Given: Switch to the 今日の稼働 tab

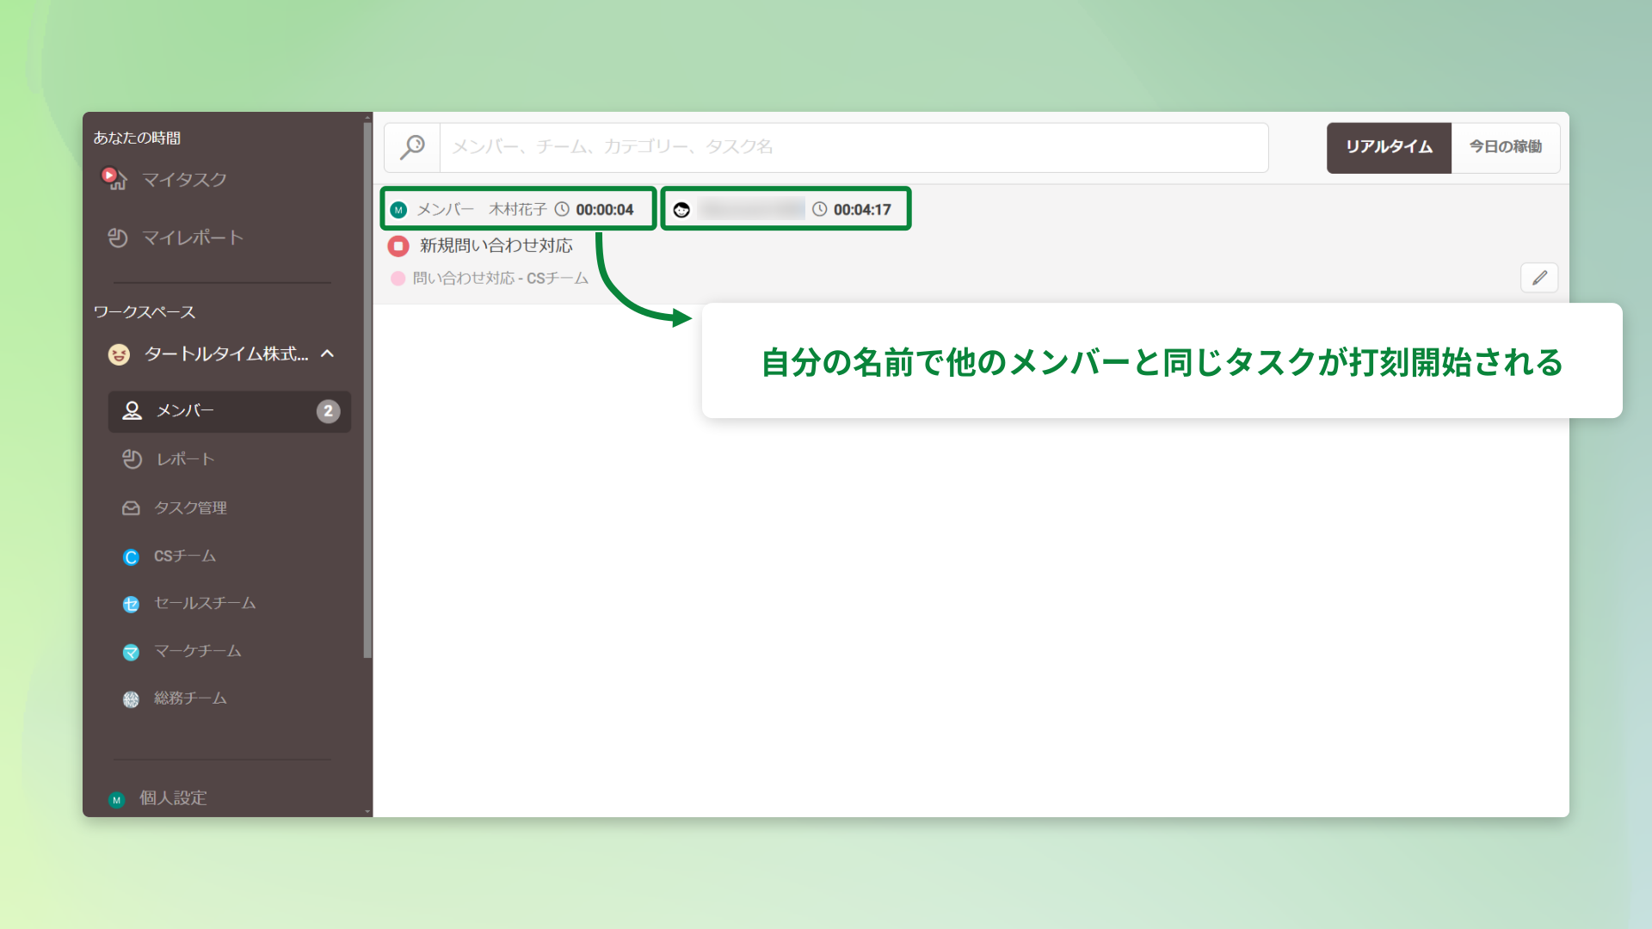Looking at the screenshot, I should pyautogui.click(x=1506, y=147).
